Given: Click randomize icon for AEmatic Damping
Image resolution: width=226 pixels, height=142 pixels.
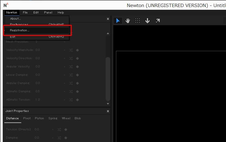Looking at the screenshot, I should coord(71,91).
